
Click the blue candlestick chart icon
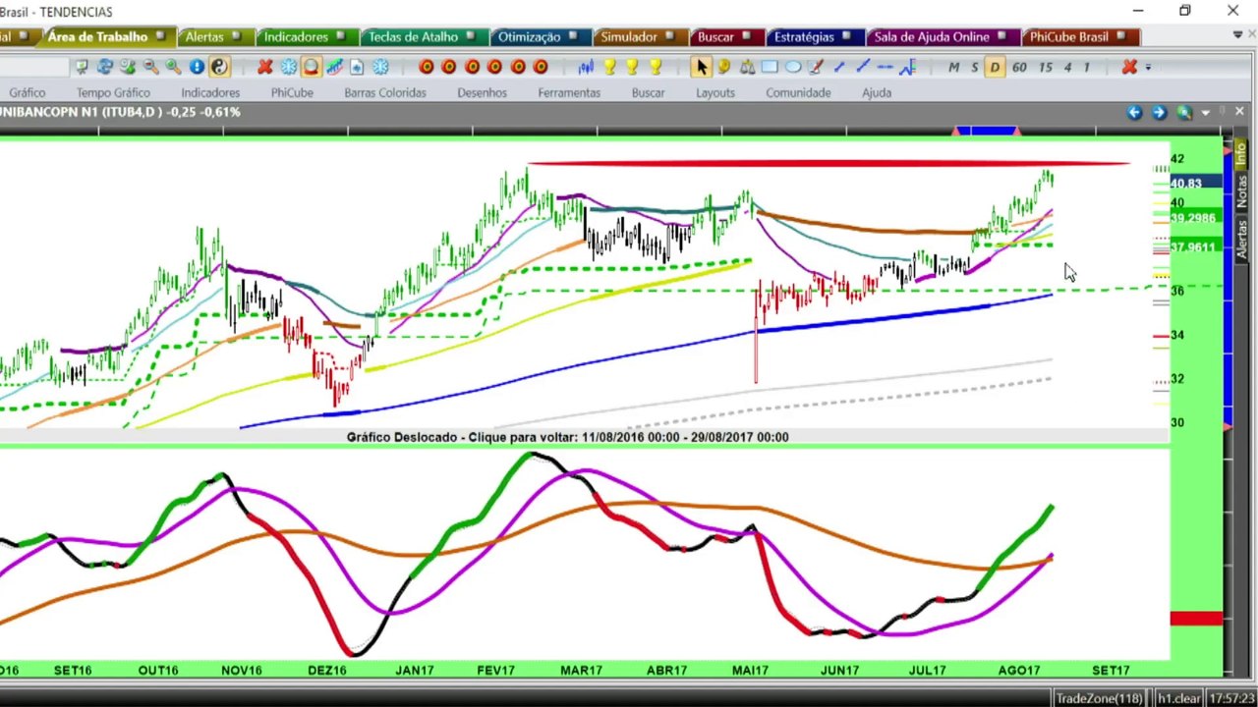[587, 67]
